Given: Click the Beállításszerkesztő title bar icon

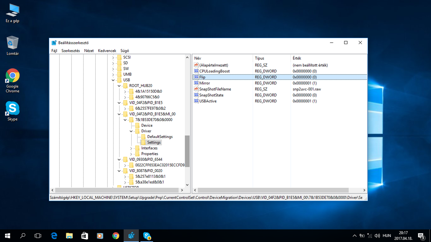Looking at the screenshot, I should [54, 43].
